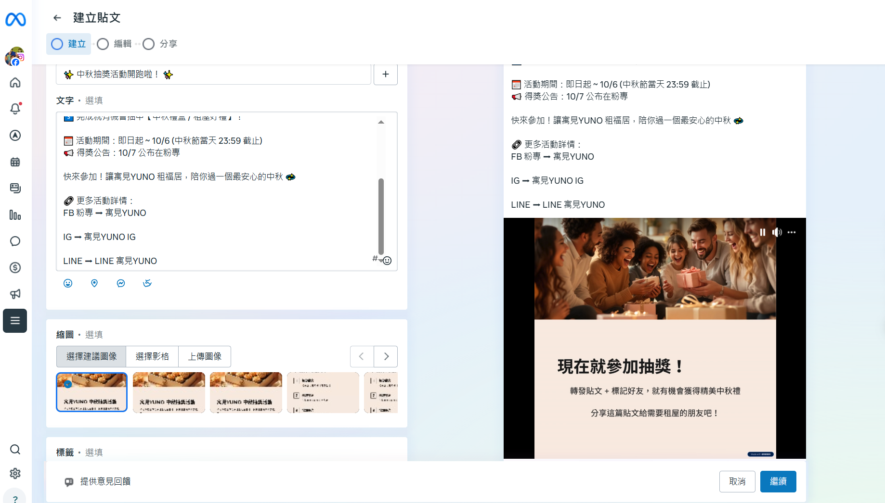Click the 繼續 button

click(x=778, y=481)
